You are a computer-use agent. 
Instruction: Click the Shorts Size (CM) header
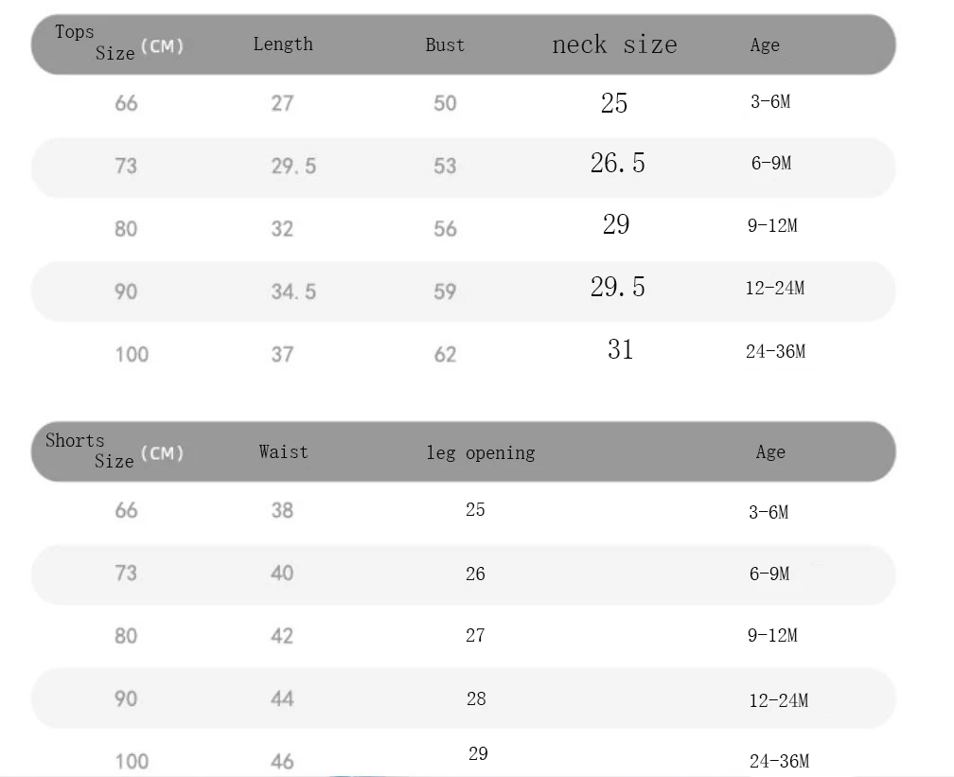pos(115,450)
